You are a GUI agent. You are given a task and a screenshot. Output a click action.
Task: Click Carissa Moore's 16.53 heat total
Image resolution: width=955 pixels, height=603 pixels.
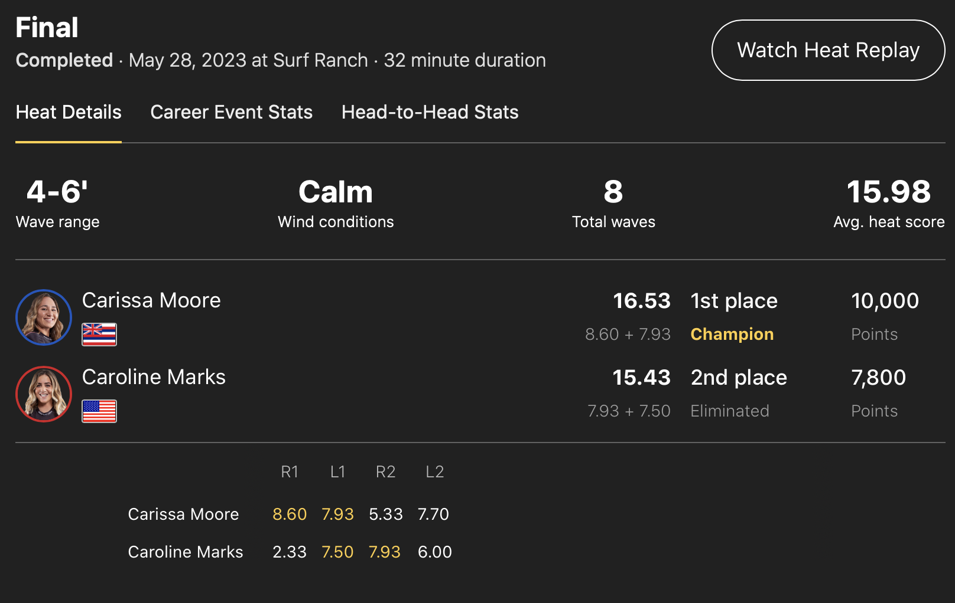642,301
